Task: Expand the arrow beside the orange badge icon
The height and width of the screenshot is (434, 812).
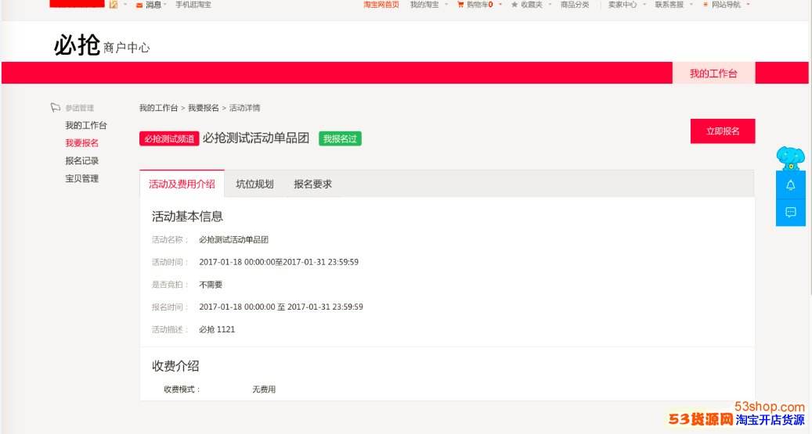Action: (x=125, y=5)
